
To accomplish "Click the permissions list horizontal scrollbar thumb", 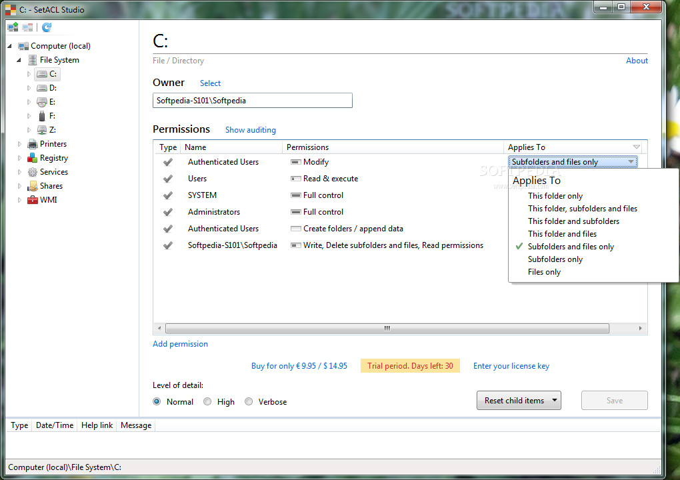I will point(387,328).
